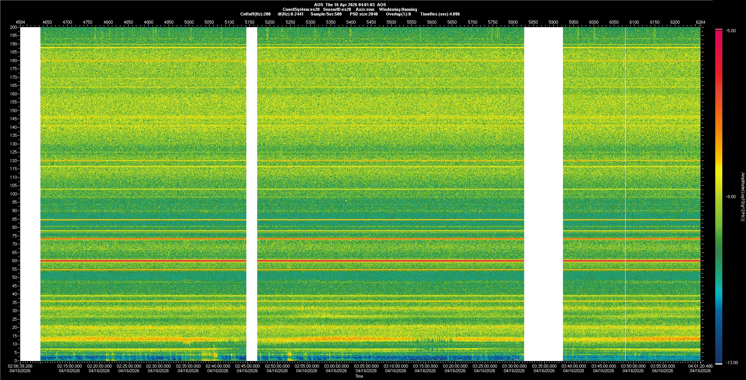This screenshot has width=746, height=380.
Task: Click the Cuttoff(Hz):200 parameter text
Action: pyautogui.click(x=255, y=14)
